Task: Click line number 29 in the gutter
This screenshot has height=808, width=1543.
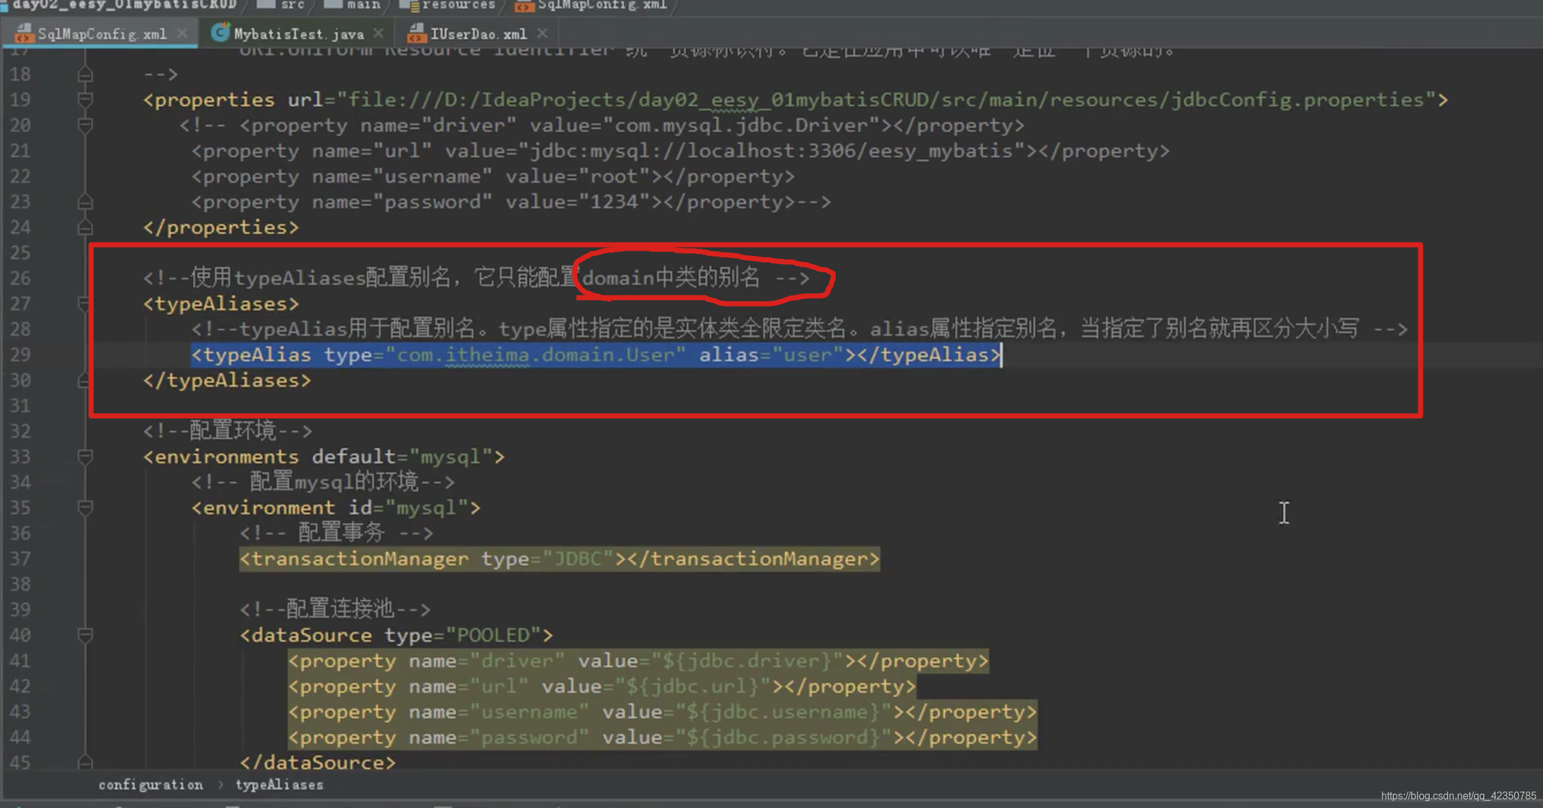Action: tap(20, 355)
